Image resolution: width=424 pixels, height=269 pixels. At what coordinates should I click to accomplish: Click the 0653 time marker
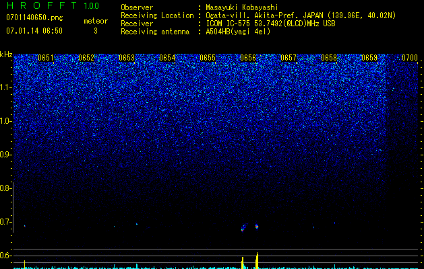pos(127,58)
